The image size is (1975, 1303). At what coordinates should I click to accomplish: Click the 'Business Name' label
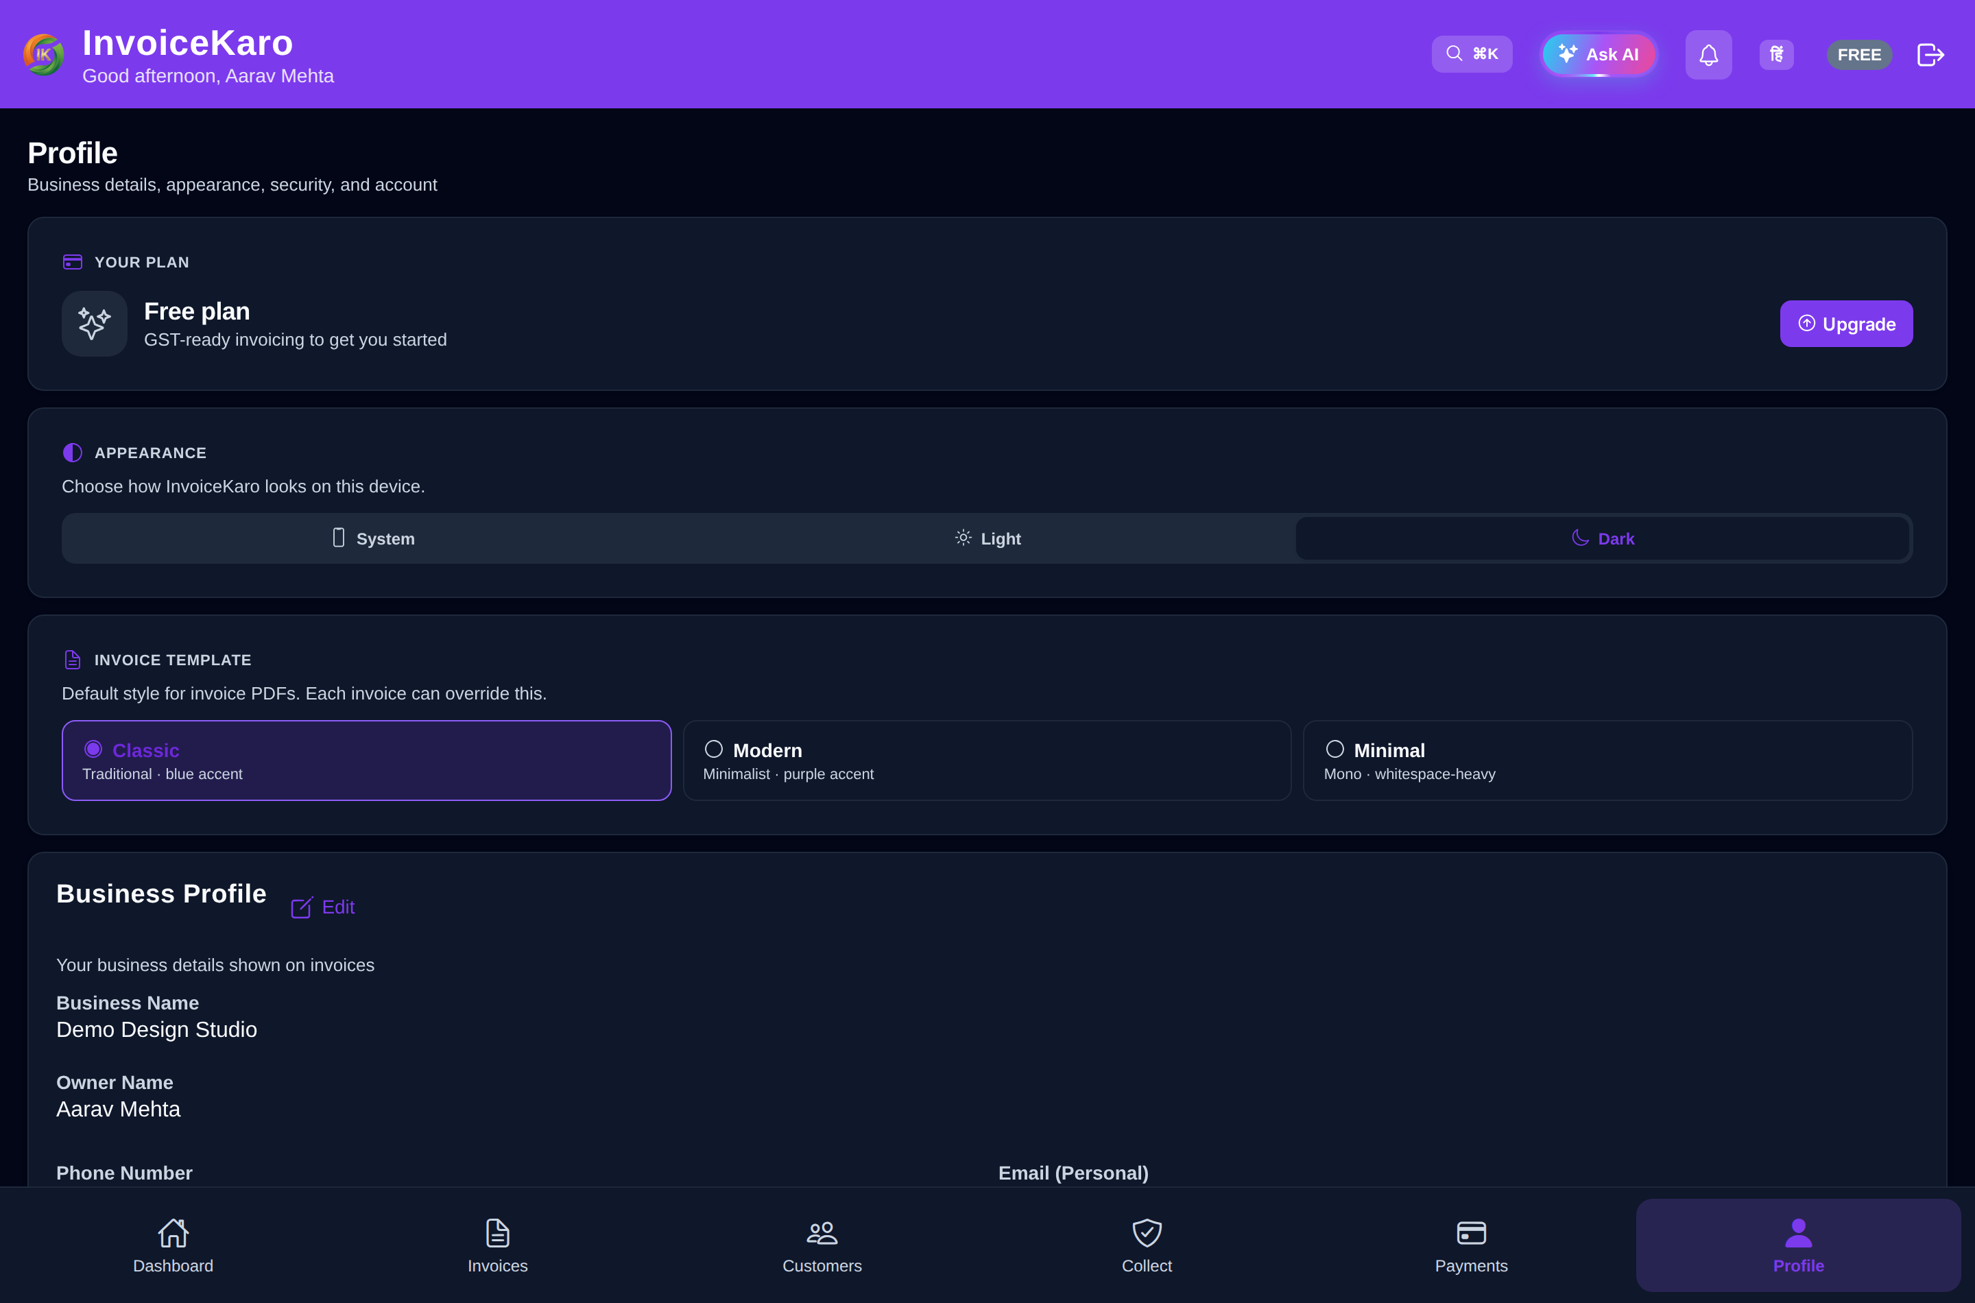pos(127,1003)
